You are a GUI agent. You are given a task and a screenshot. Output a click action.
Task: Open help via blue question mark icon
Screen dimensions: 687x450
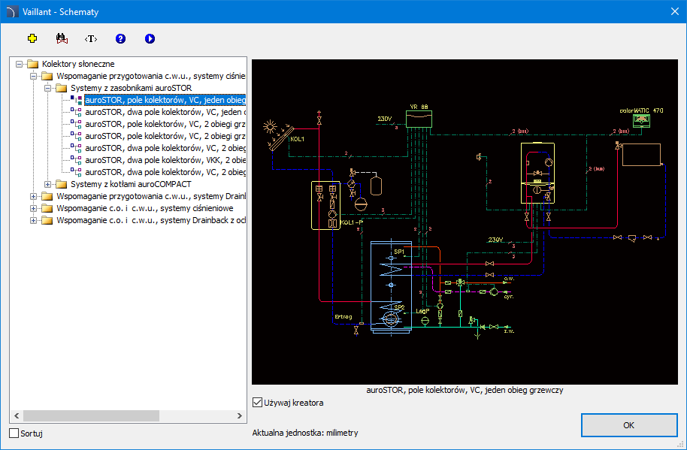pyautogui.click(x=120, y=38)
